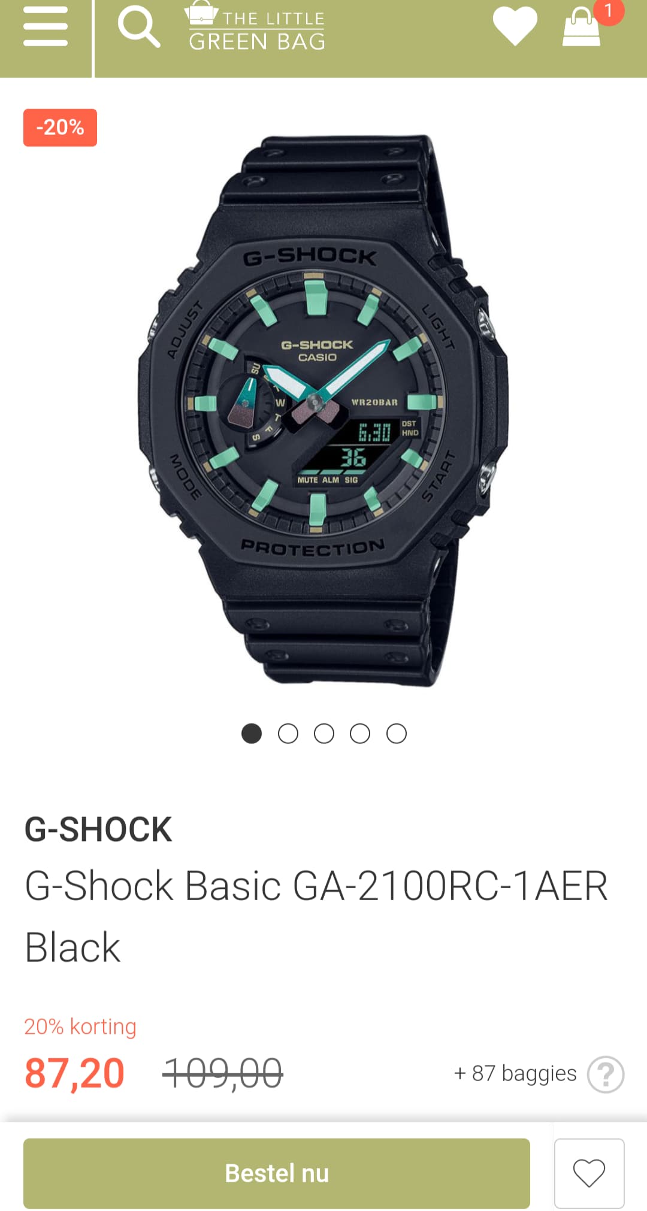Image resolution: width=647 pixels, height=1211 pixels.
Task: Tap the -20% discount badge
Action: tap(60, 128)
